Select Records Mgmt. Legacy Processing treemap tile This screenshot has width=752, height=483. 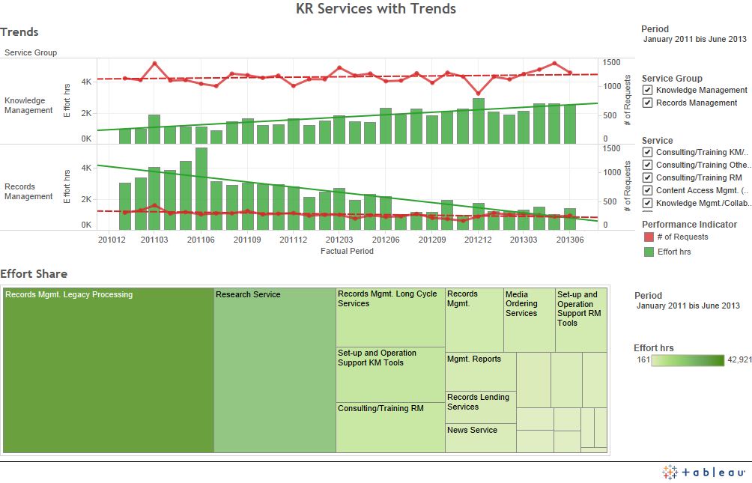[x=109, y=371]
